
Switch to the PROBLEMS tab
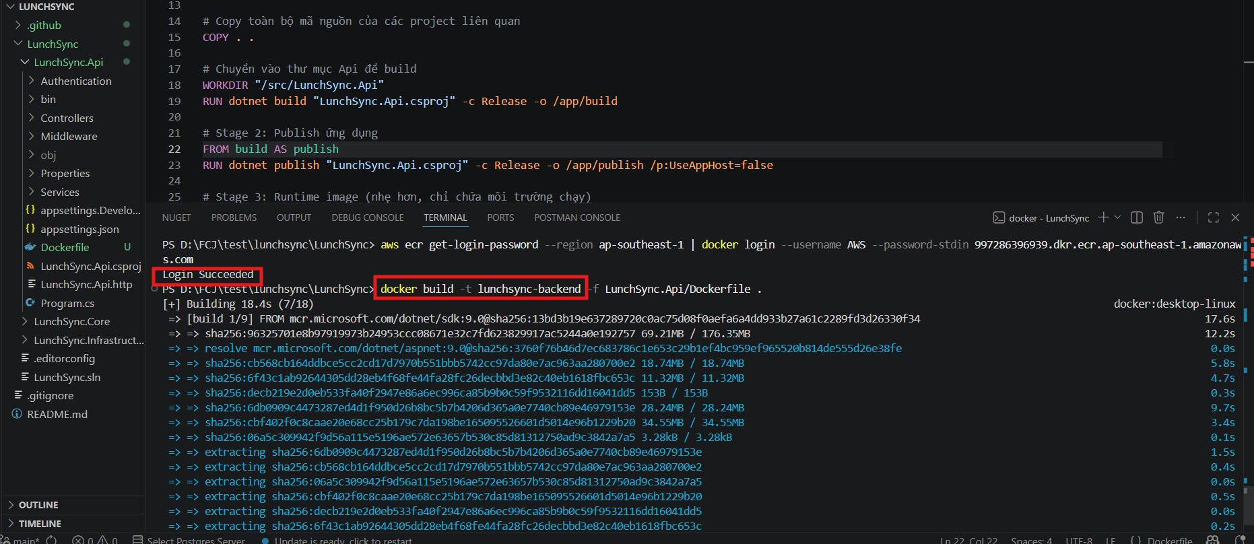point(234,217)
